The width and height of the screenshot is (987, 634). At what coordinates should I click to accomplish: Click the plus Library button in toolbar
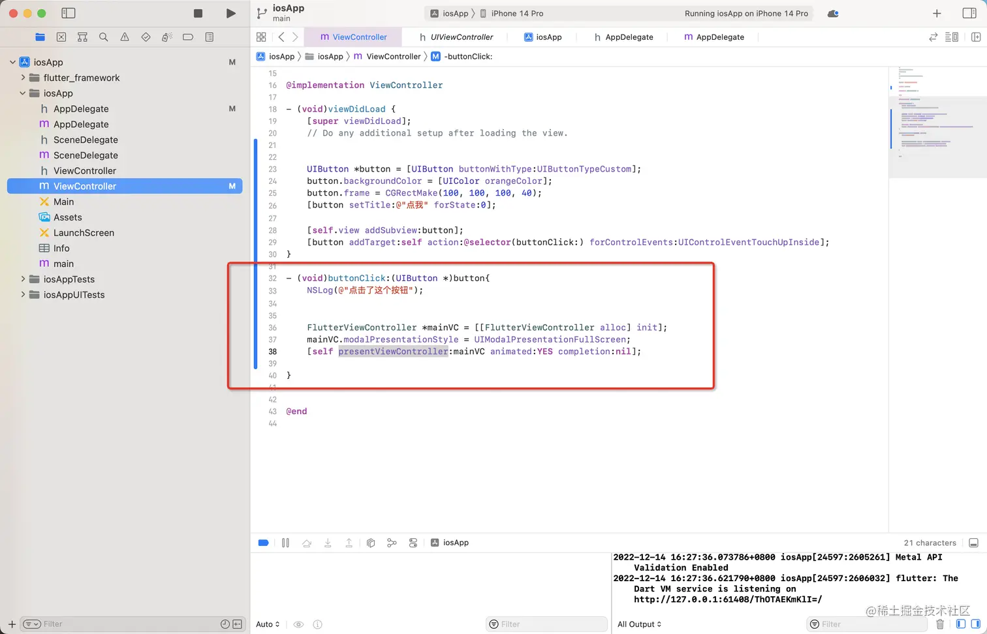point(937,13)
